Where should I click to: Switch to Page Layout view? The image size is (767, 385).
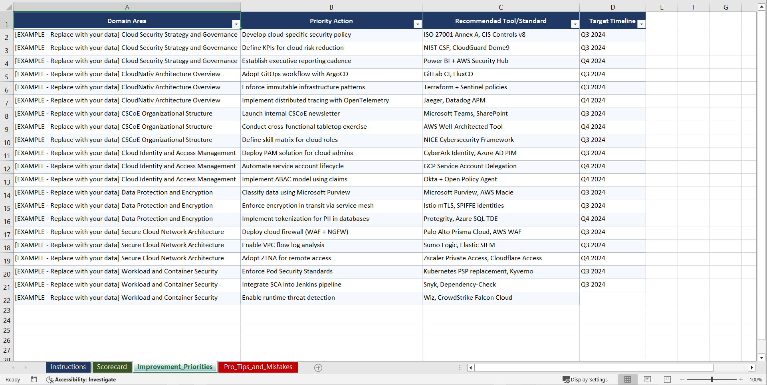(x=647, y=379)
